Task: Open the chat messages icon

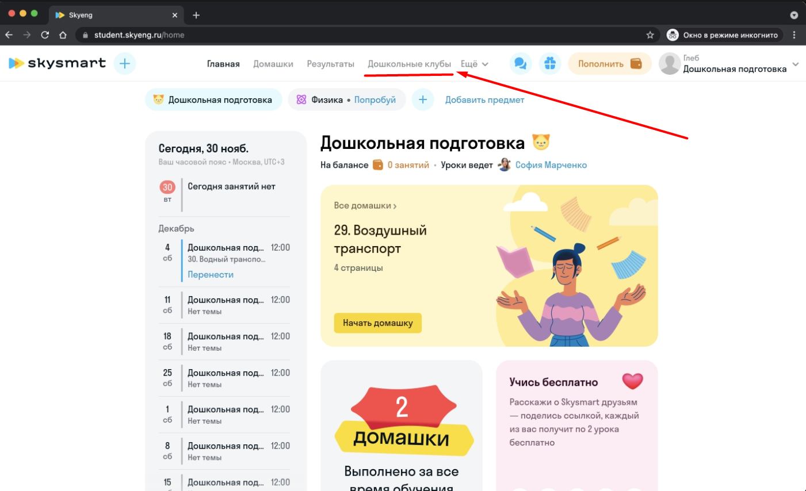Action: coord(521,64)
